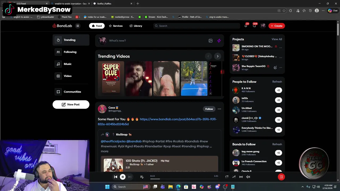The width and height of the screenshot is (340, 191).
Task: Click the red Create button
Action: (x=277, y=26)
